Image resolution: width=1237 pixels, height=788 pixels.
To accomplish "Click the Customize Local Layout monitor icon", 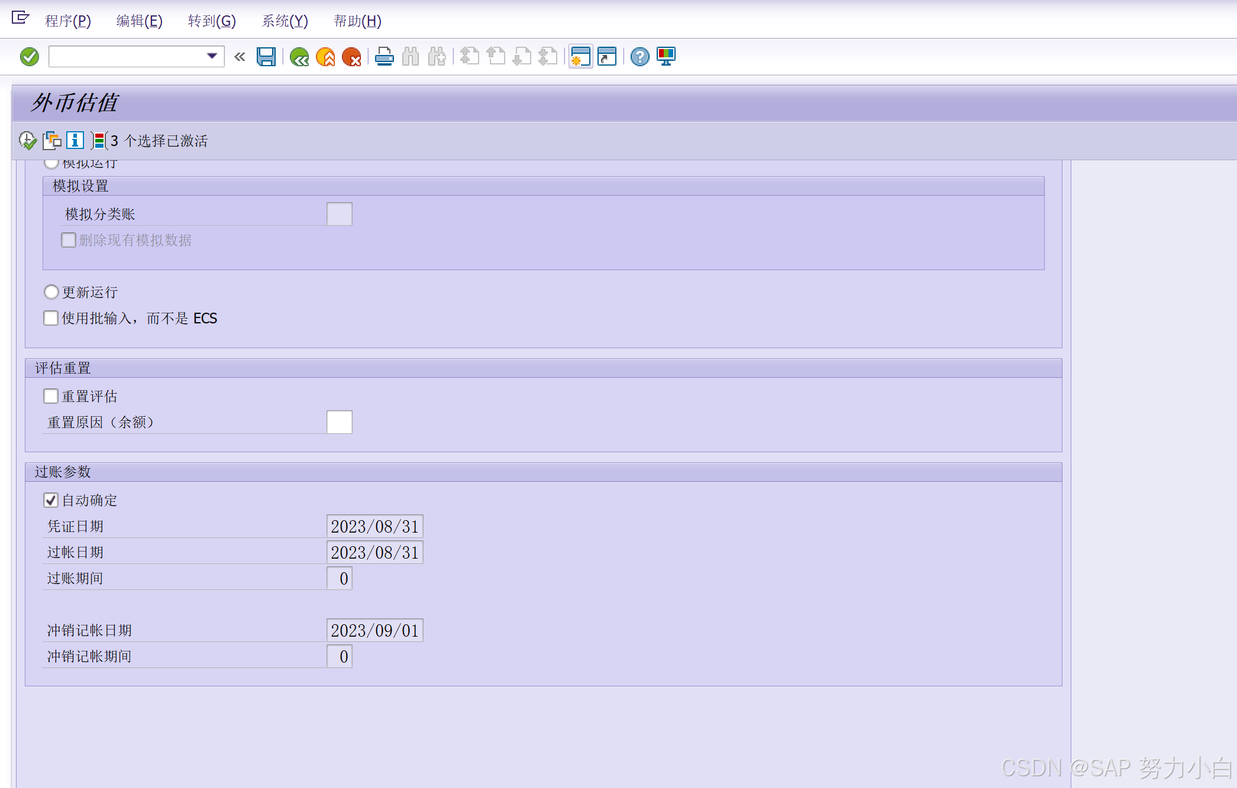I will coord(666,57).
